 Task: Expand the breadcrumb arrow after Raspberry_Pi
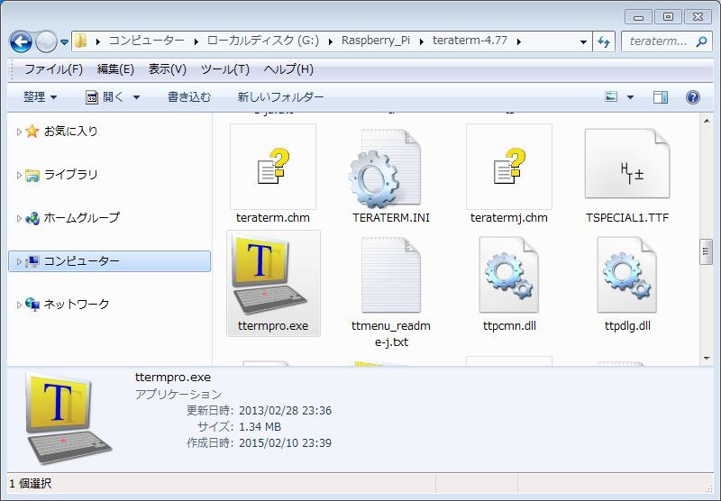[421, 41]
